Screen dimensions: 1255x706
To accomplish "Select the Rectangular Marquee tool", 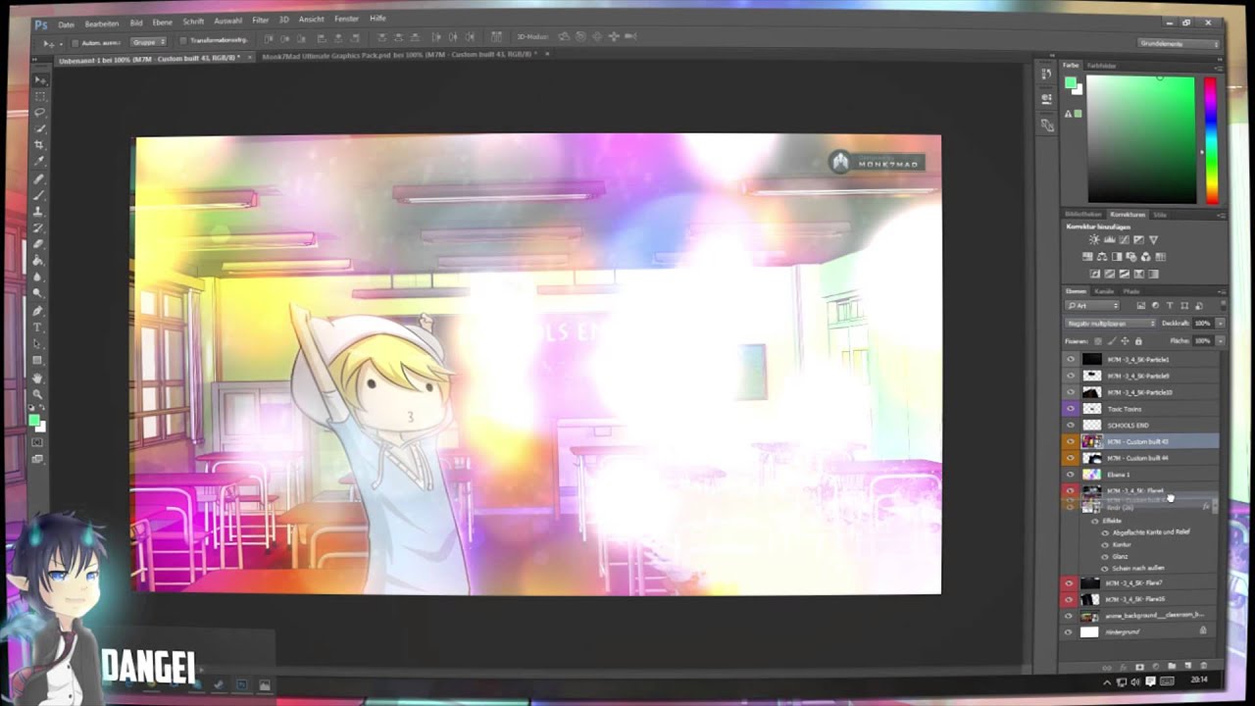I will [x=39, y=94].
